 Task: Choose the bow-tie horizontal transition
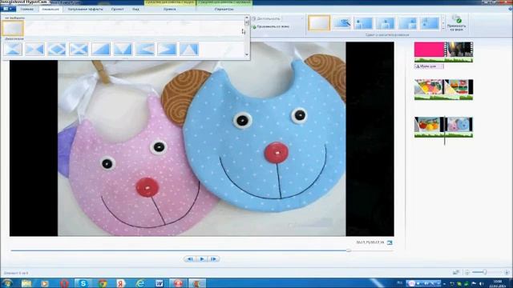coord(34,50)
